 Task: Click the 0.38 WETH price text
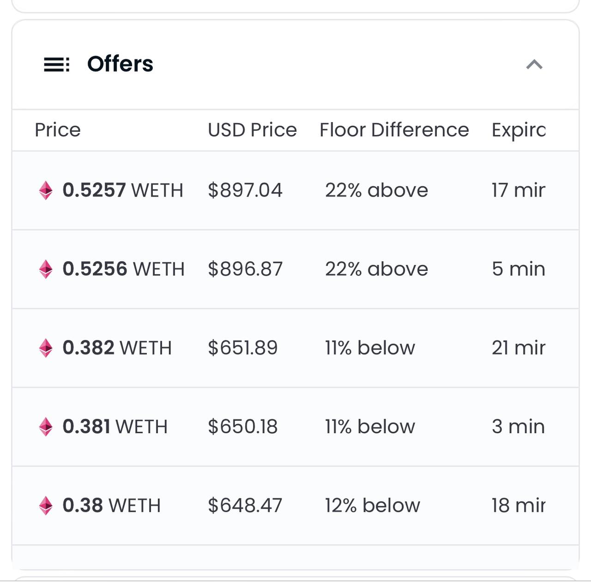click(111, 505)
